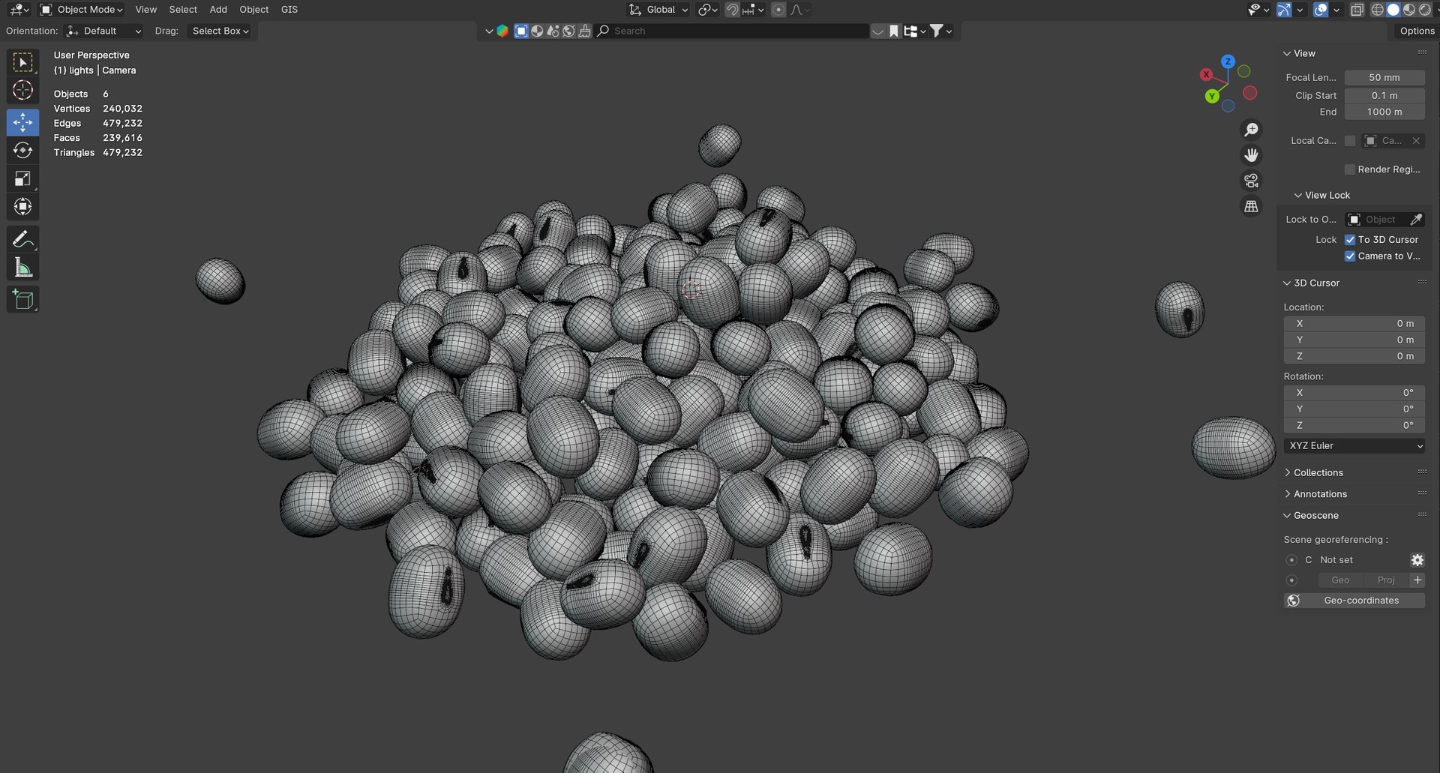
Task: Select the Select Box tool in toolbar
Action: pyautogui.click(x=22, y=62)
